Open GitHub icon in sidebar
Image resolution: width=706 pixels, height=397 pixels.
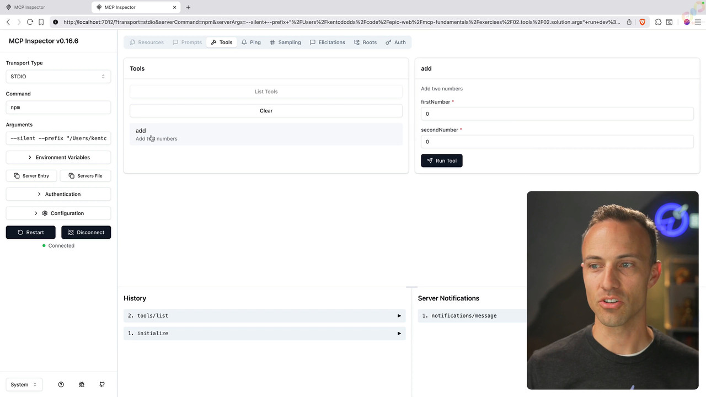click(102, 384)
